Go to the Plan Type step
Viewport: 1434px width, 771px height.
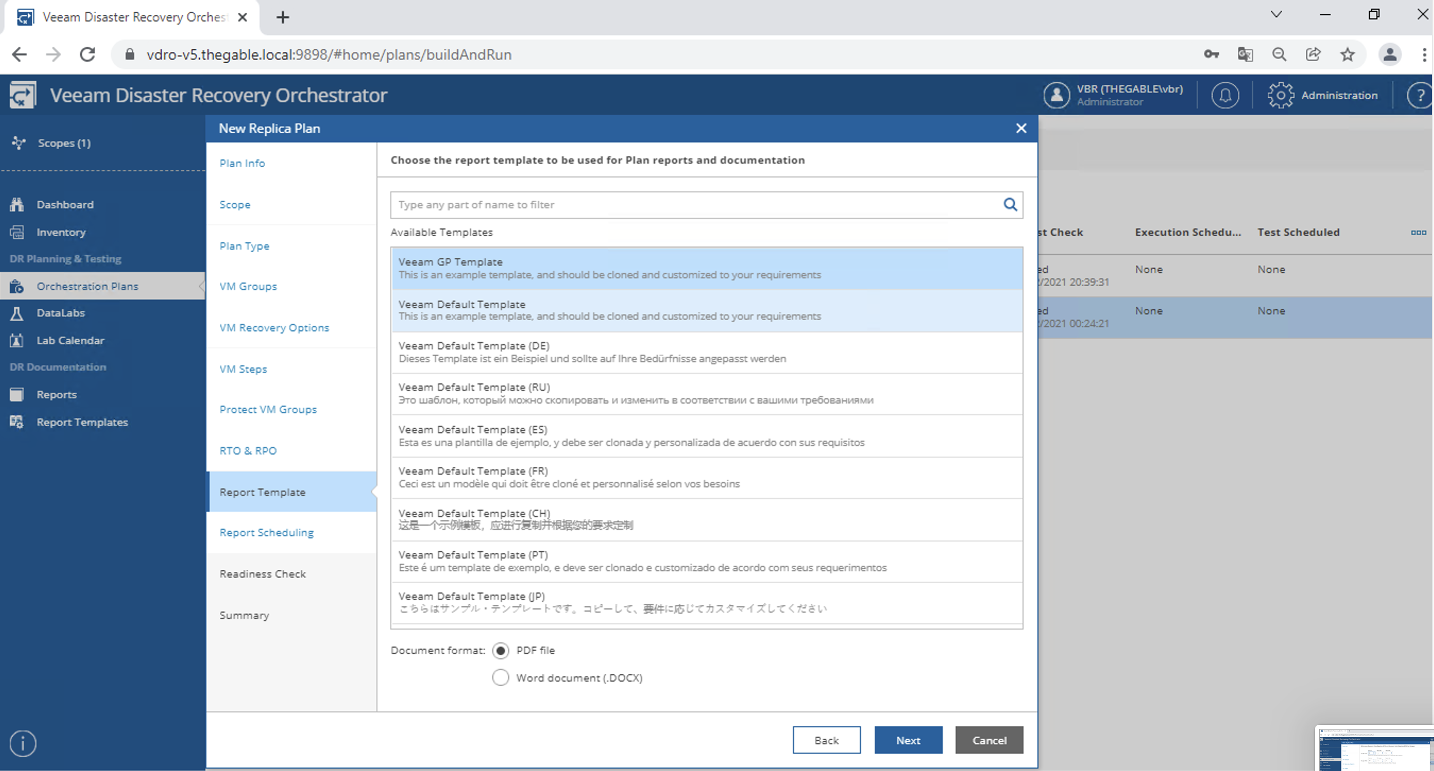pyautogui.click(x=244, y=245)
